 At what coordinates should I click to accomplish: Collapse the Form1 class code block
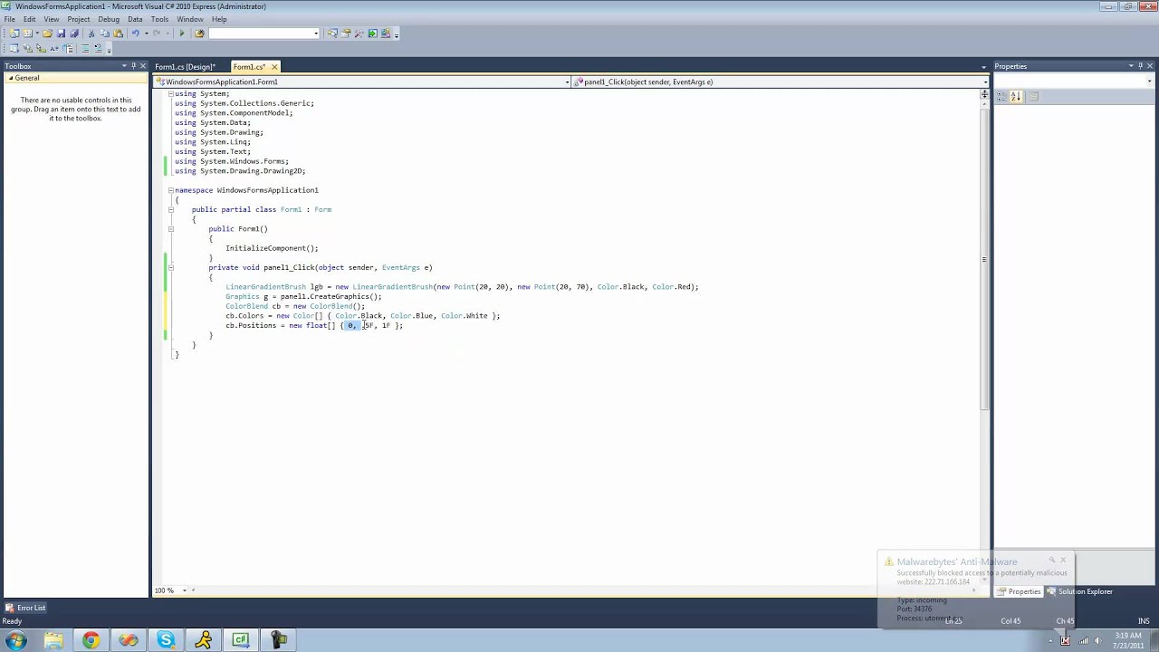tap(170, 209)
